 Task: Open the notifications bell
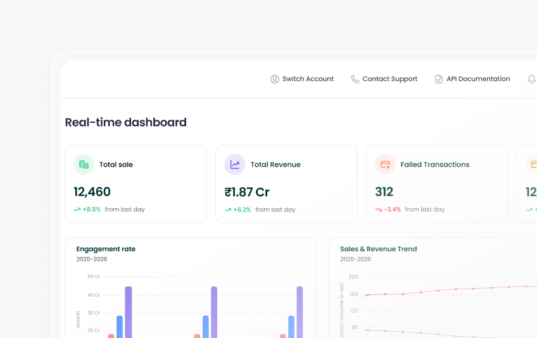pyautogui.click(x=531, y=79)
